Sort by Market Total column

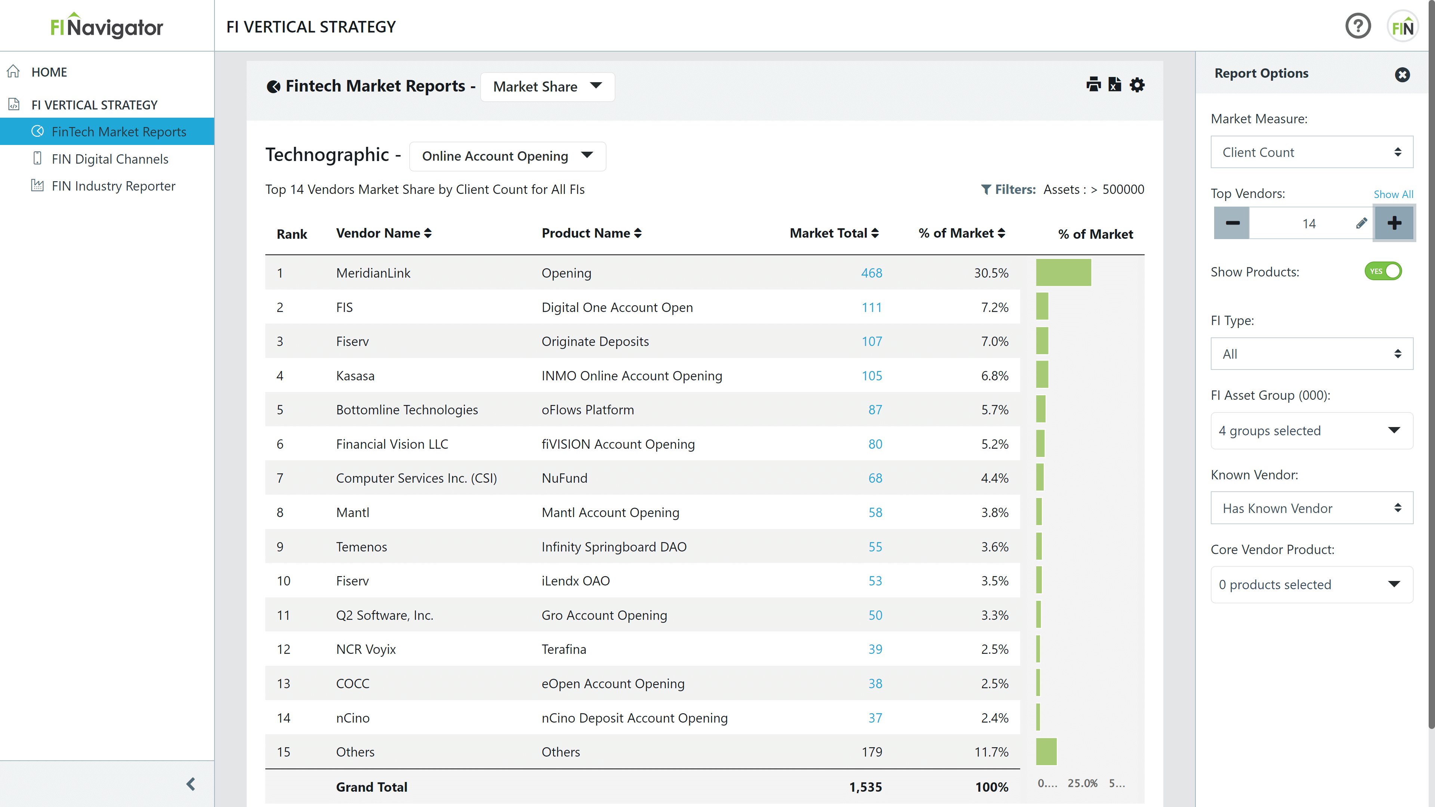834,234
